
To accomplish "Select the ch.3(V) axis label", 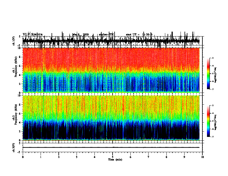I will tap(14, 148).
